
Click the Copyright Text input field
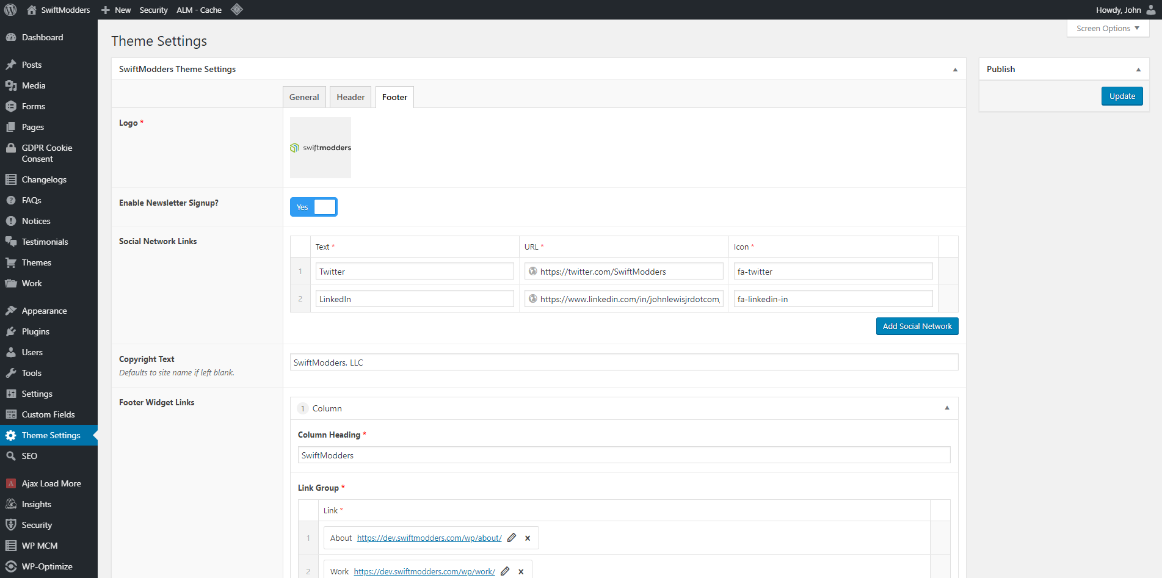[x=624, y=362]
